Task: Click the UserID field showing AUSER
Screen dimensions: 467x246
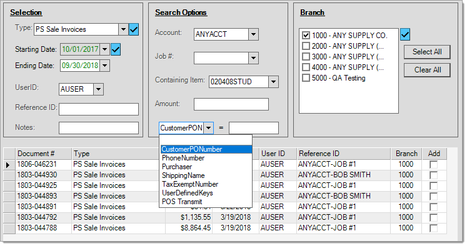Action: click(x=76, y=89)
